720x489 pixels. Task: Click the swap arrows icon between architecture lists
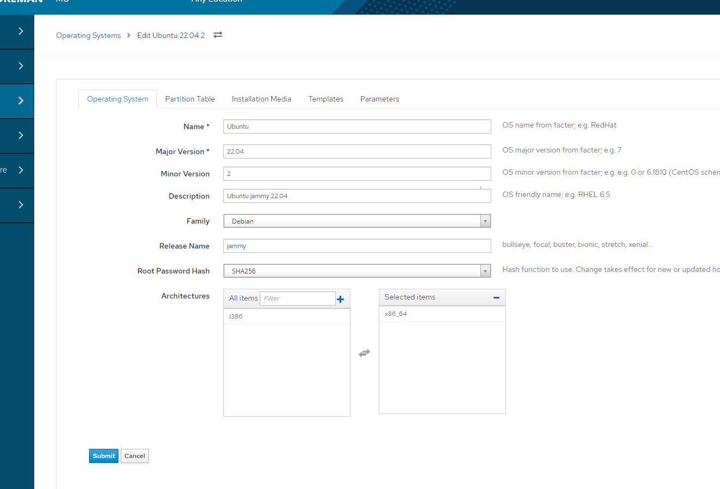click(364, 353)
